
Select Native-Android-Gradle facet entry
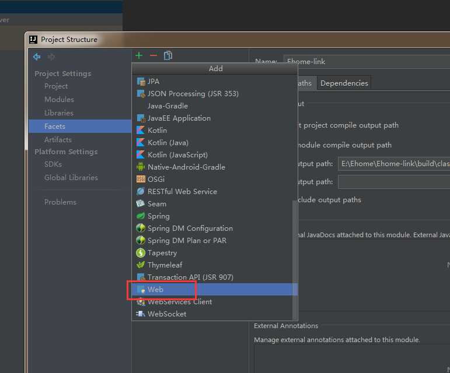click(214, 167)
